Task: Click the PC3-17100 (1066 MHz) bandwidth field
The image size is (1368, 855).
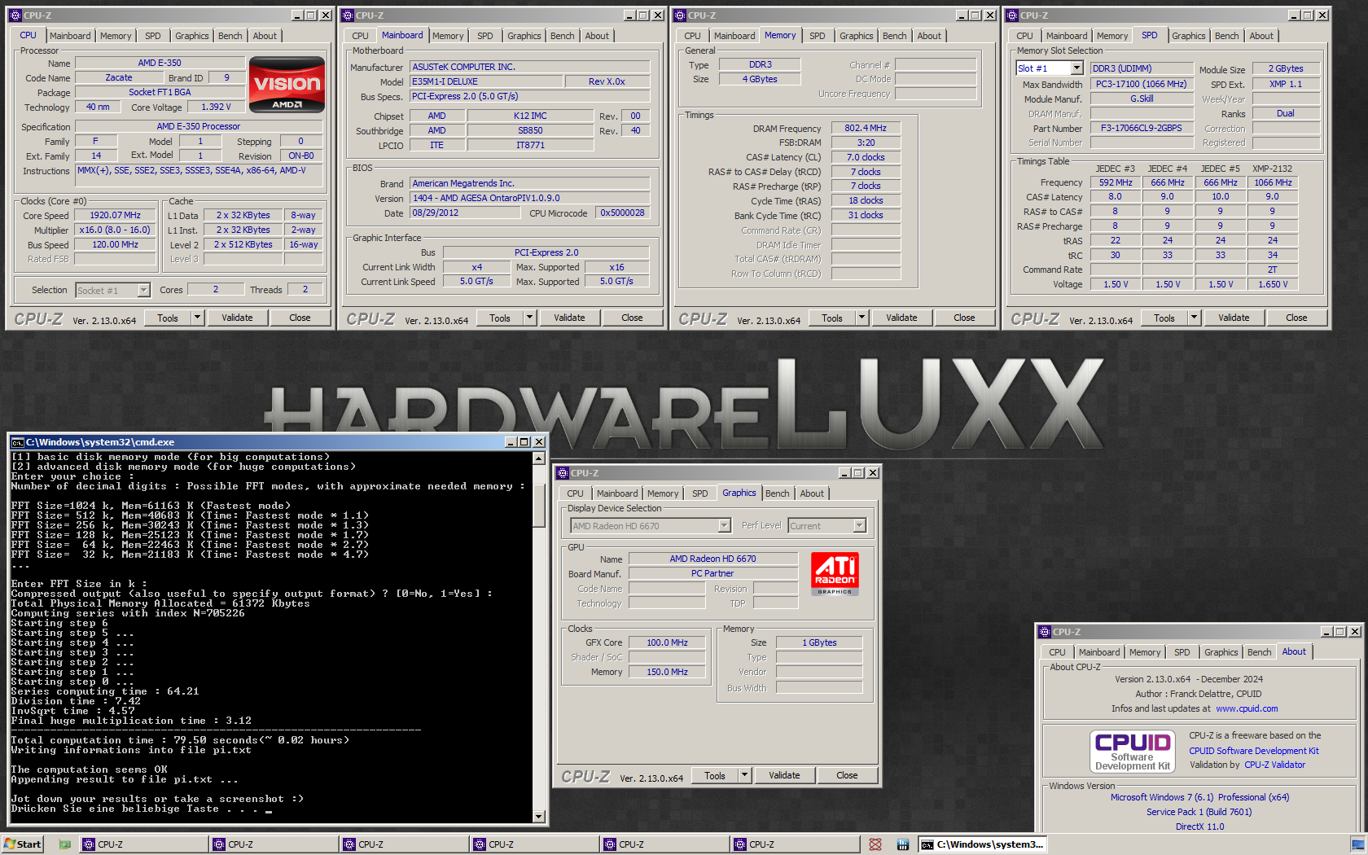Action: pyautogui.click(x=1141, y=84)
